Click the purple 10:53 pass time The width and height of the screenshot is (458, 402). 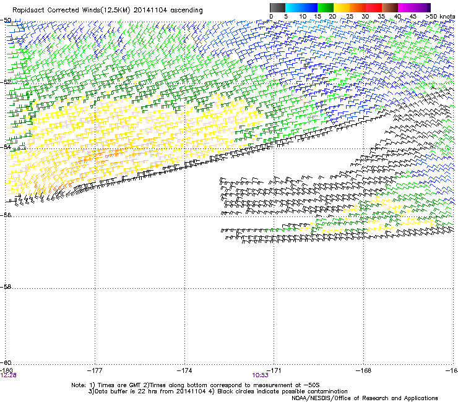(x=261, y=375)
